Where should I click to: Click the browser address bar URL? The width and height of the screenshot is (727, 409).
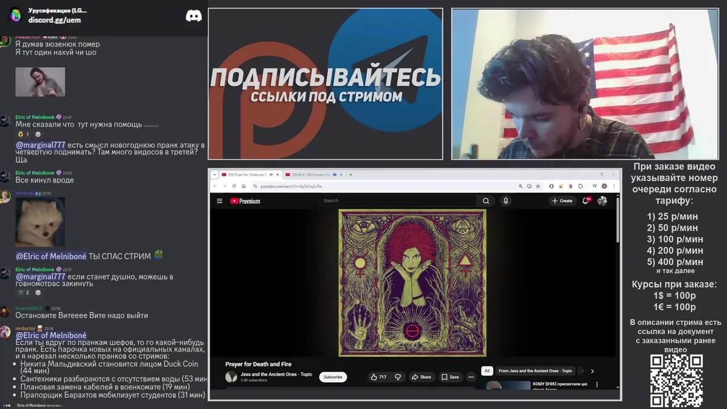click(x=291, y=186)
